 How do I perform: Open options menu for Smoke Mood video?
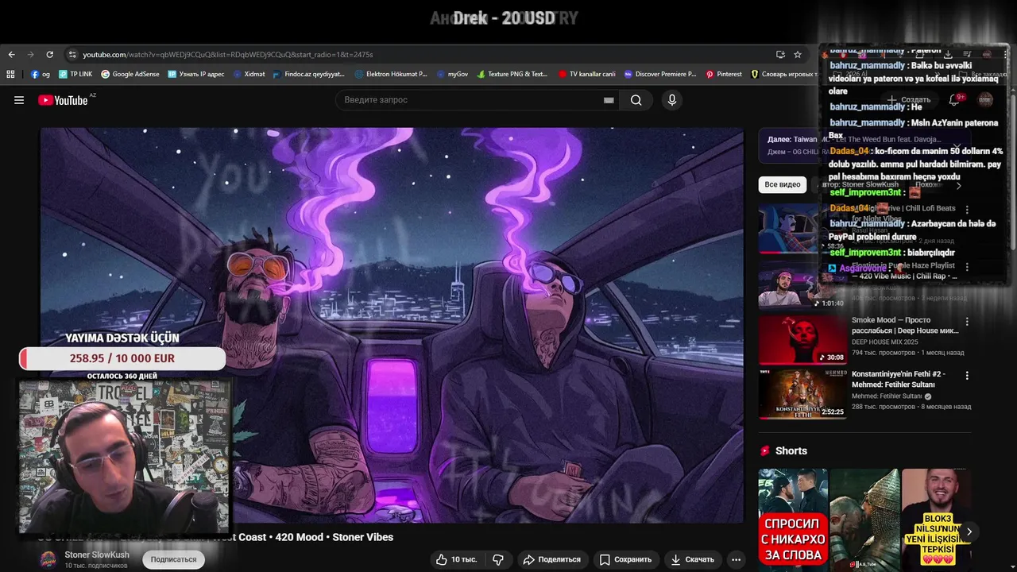tap(967, 322)
